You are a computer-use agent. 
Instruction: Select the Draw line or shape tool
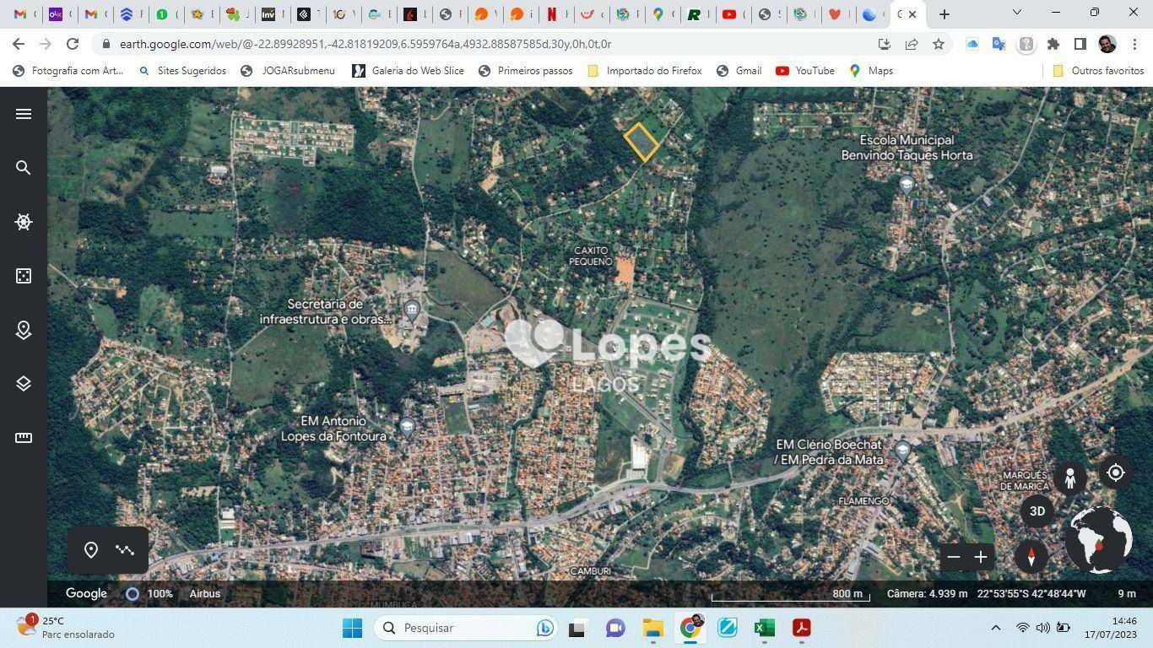pos(125,550)
